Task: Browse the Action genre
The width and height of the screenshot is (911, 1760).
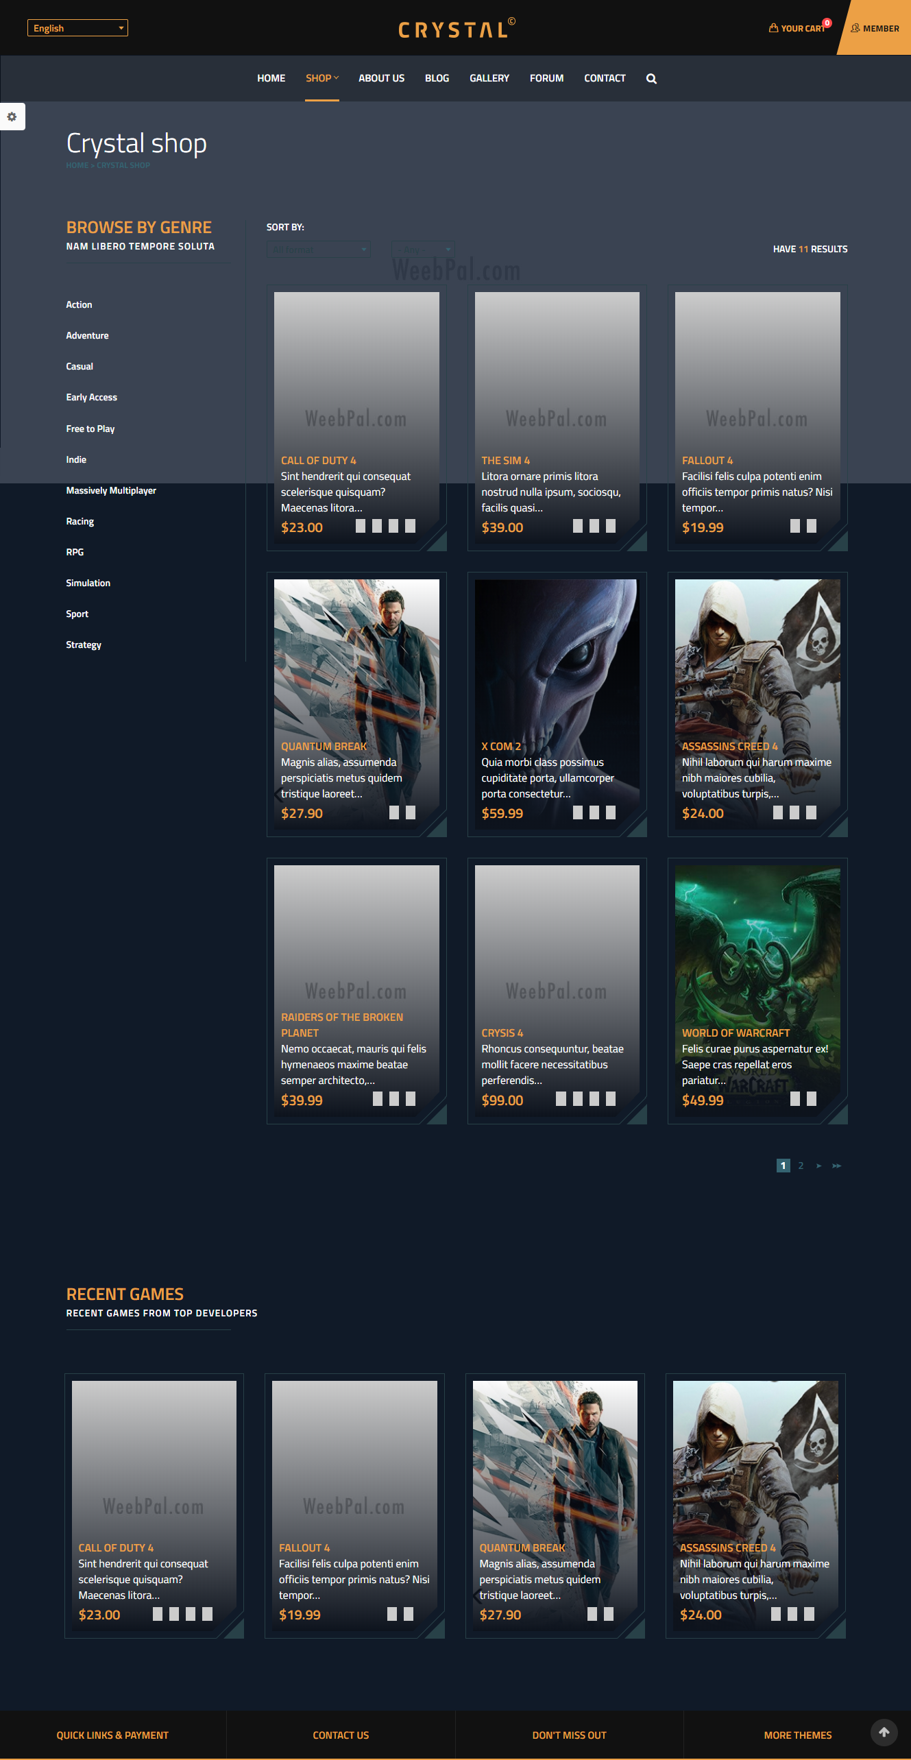Action: 79,304
